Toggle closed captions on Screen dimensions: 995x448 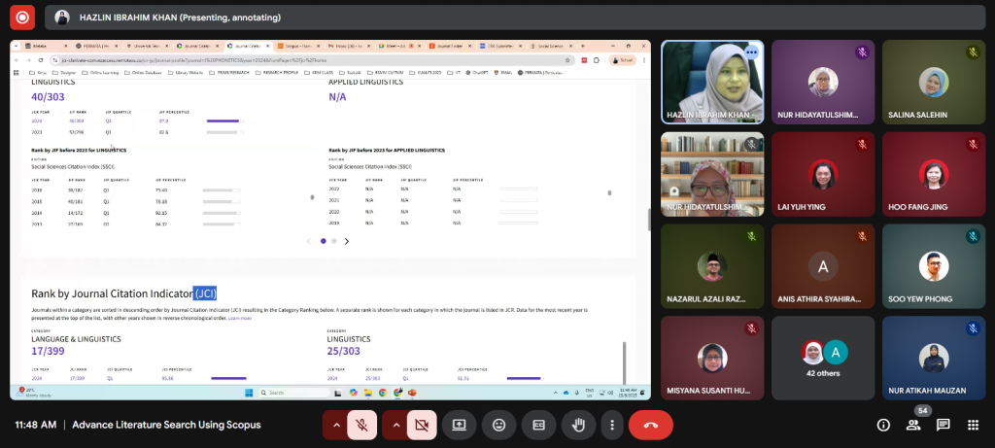[x=537, y=425]
